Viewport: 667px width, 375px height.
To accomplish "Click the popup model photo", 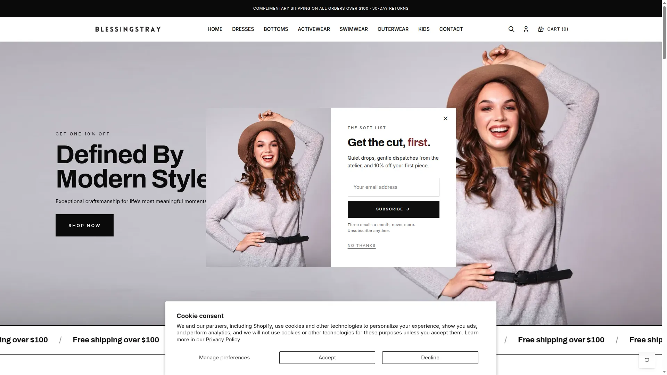I will [x=269, y=187].
